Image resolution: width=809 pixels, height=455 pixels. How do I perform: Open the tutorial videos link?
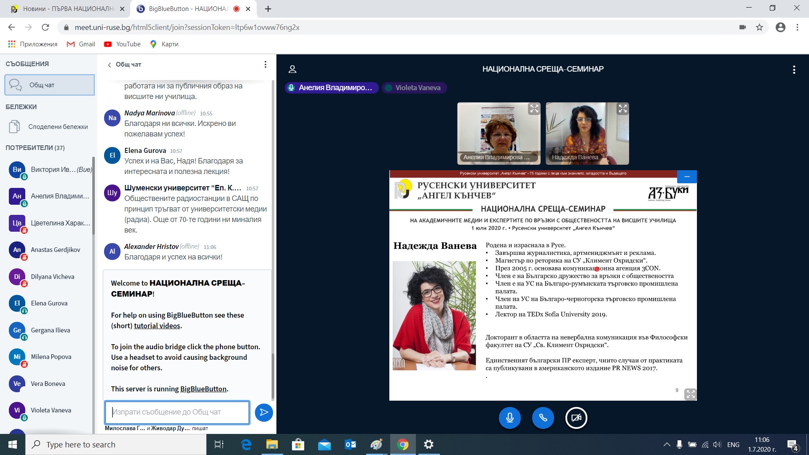pos(158,326)
